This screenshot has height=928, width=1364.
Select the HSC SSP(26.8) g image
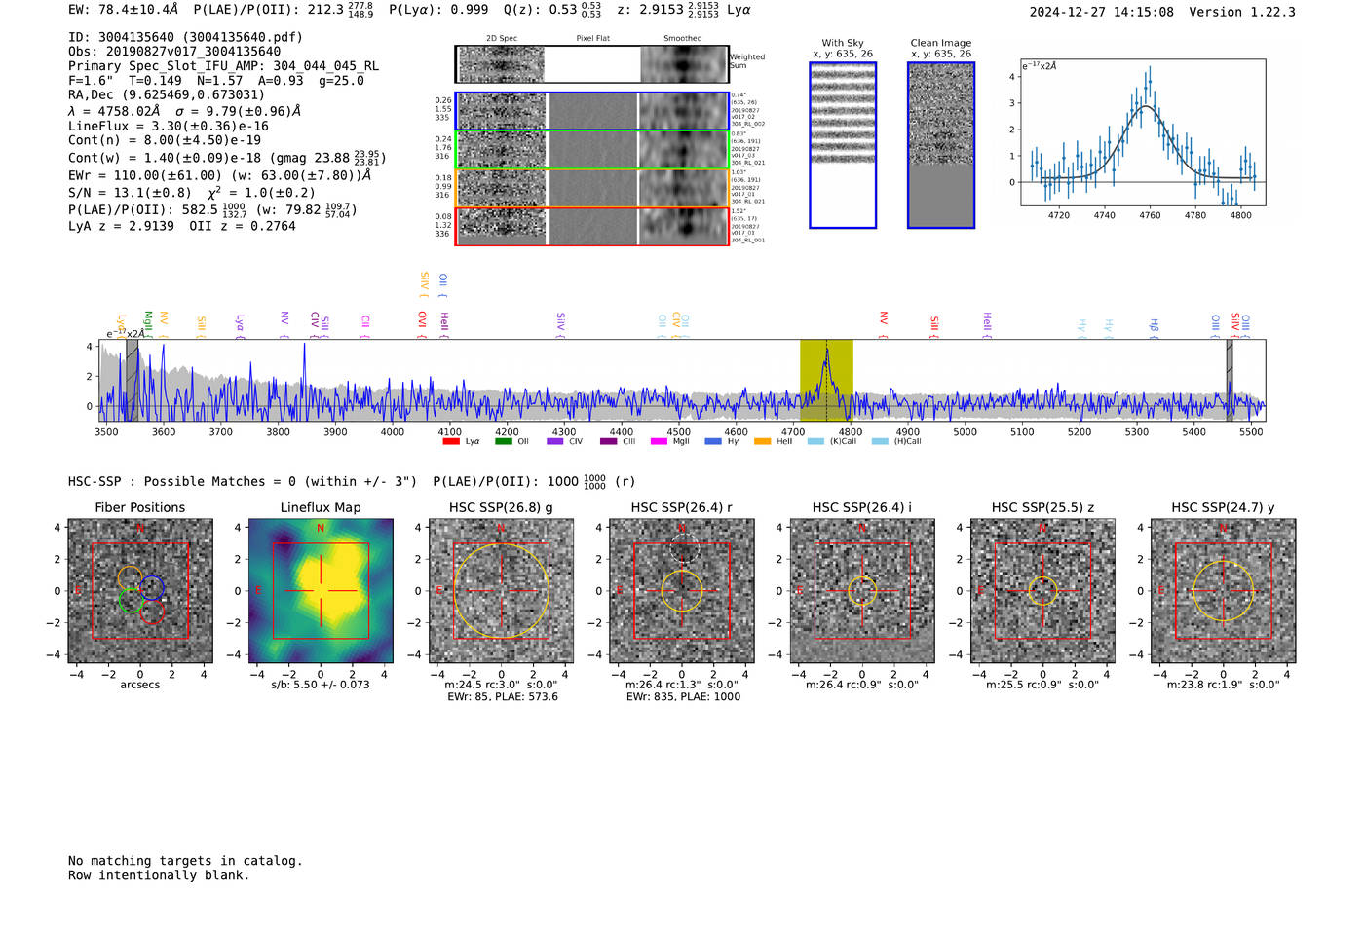click(x=501, y=591)
